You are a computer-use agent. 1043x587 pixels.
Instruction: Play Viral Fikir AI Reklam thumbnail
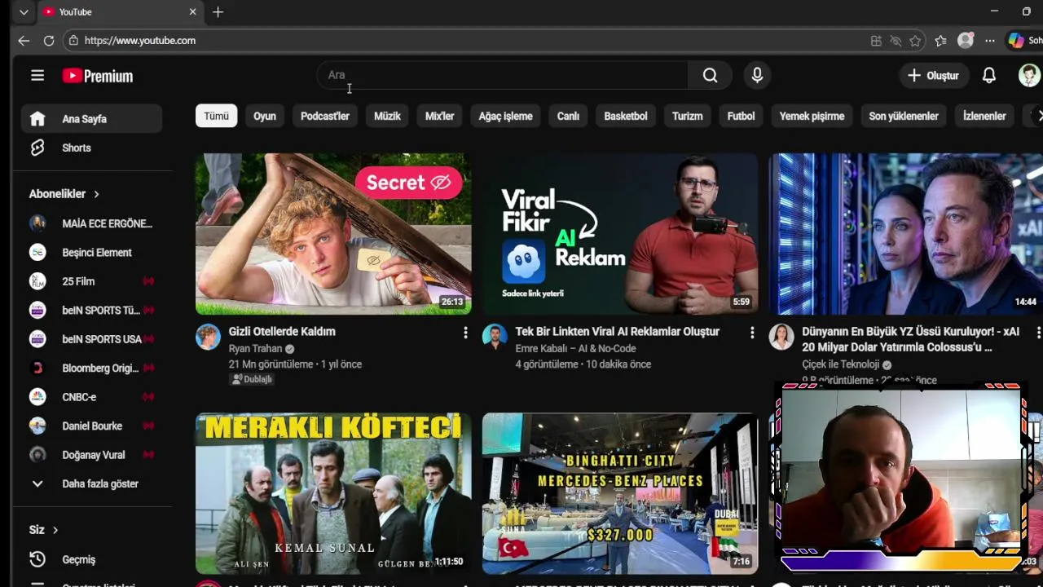(620, 234)
